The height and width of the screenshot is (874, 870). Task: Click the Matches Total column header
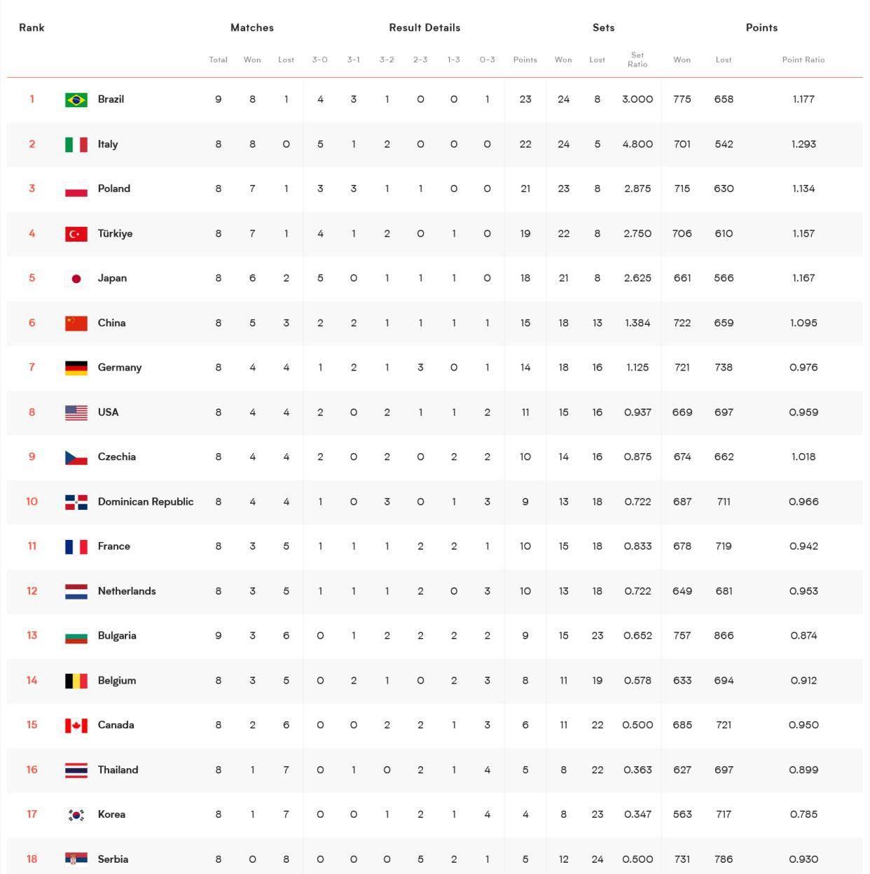point(219,60)
